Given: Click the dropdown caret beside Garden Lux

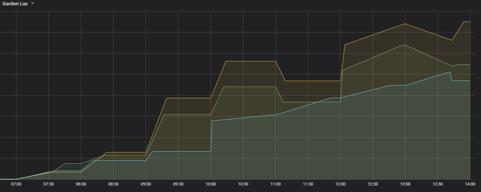Looking at the screenshot, I should pos(32,3).
